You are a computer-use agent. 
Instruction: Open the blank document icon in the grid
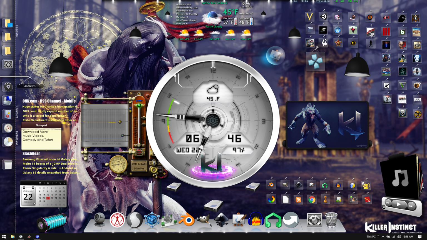click(285, 199)
